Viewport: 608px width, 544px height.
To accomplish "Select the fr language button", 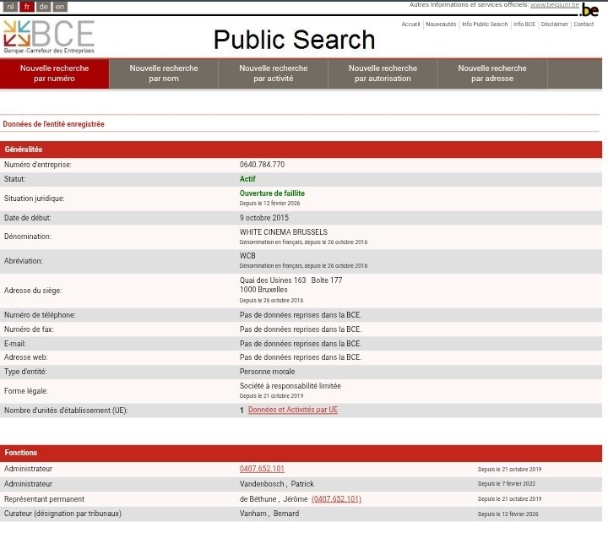I will [27, 7].
